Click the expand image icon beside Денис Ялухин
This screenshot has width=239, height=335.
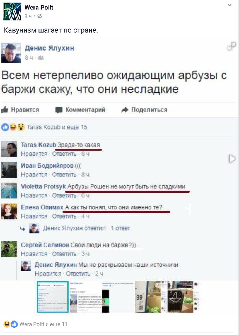click(231, 46)
